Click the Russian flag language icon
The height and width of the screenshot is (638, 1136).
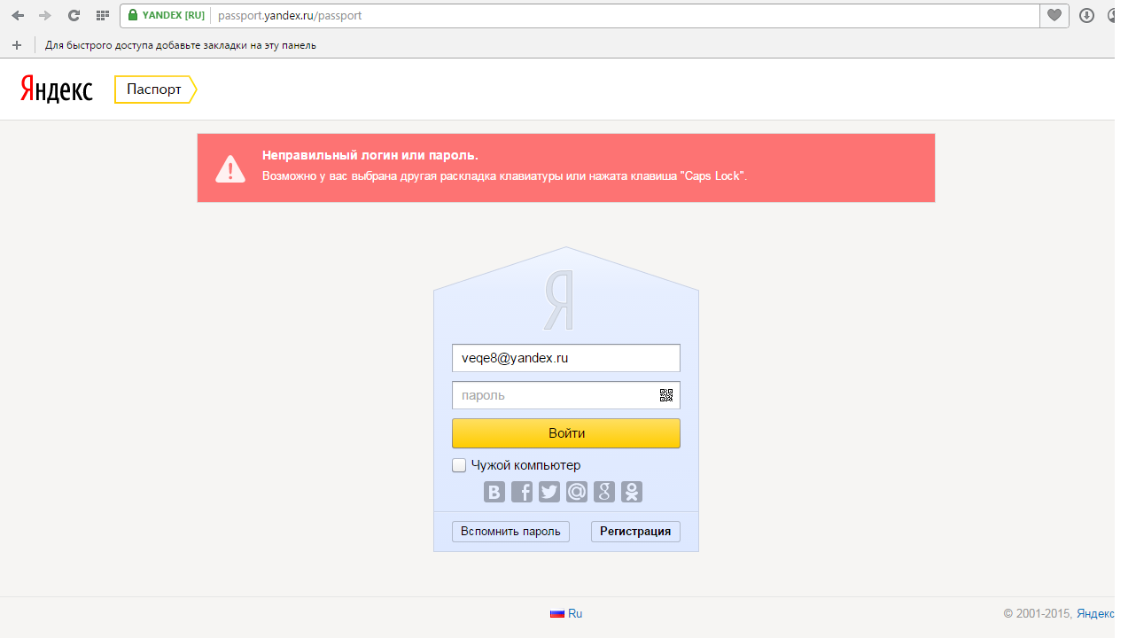[x=557, y=613]
